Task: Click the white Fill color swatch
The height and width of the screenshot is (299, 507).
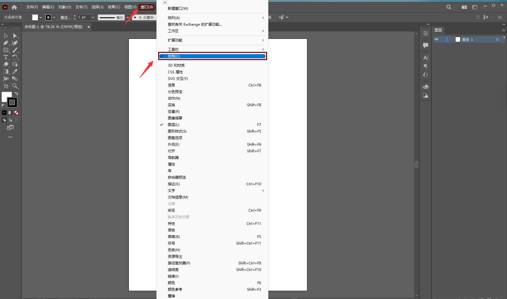Action: [7, 97]
